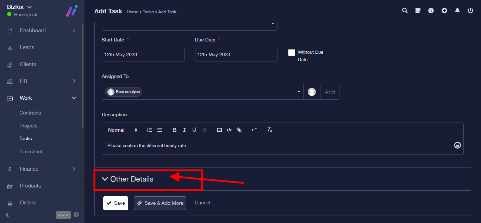The width and height of the screenshot is (481, 223).
Task: Expand the Other Details section
Action: 128,179
